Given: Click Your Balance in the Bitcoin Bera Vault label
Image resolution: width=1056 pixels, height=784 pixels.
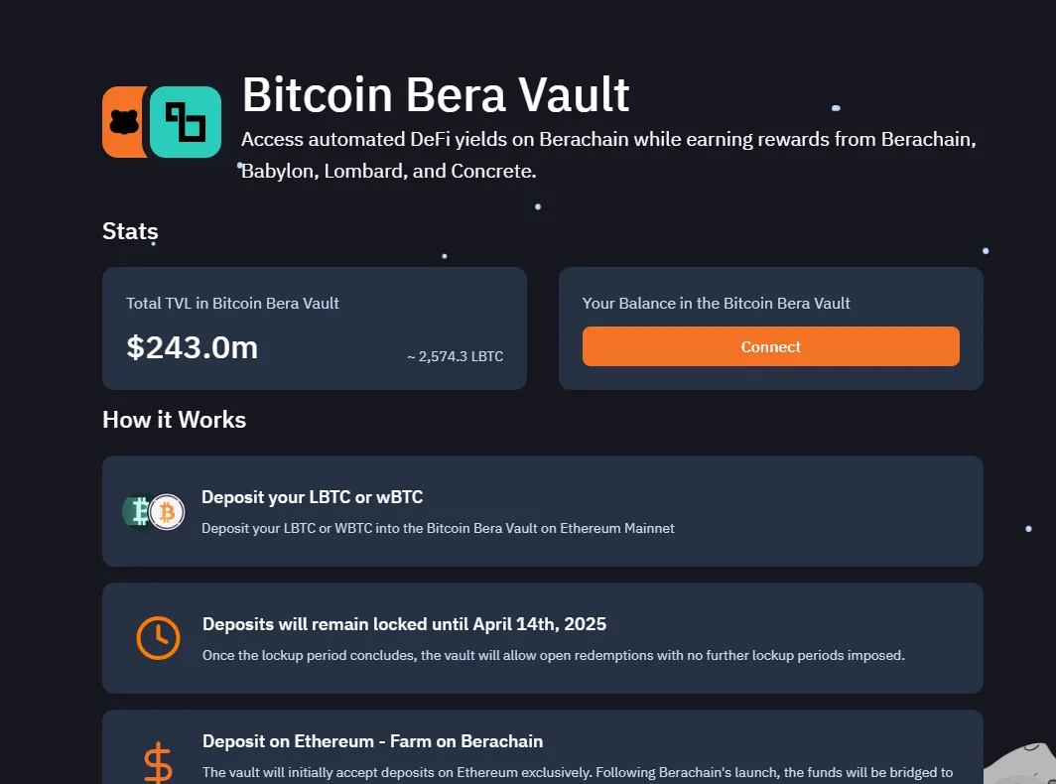Looking at the screenshot, I should 716,304.
